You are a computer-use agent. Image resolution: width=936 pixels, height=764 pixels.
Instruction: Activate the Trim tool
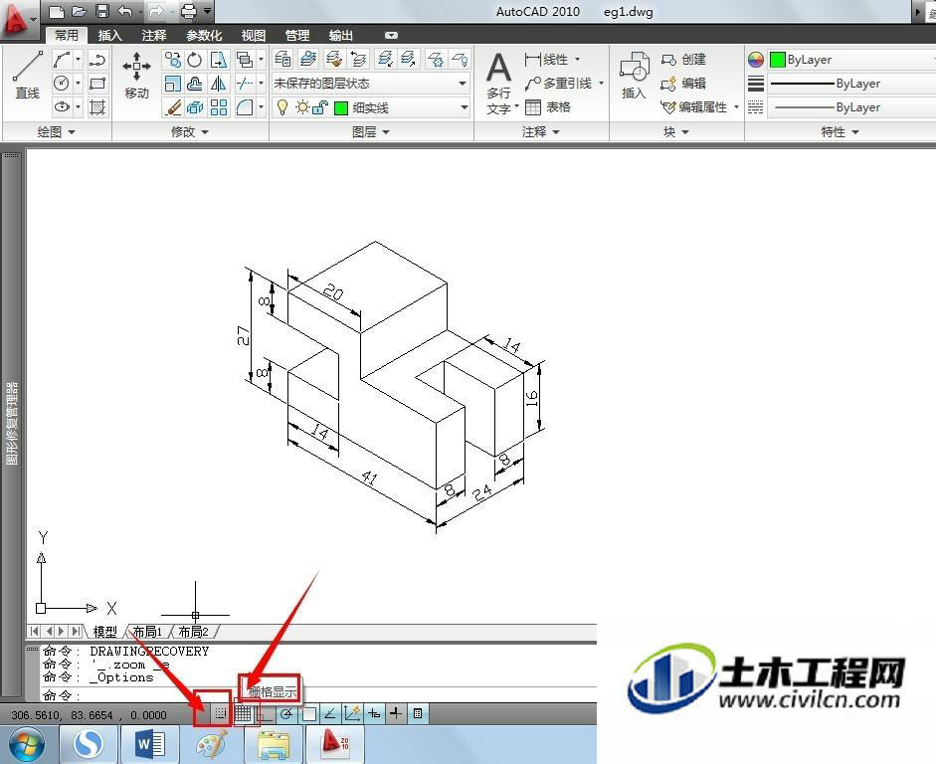pos(244,83)
